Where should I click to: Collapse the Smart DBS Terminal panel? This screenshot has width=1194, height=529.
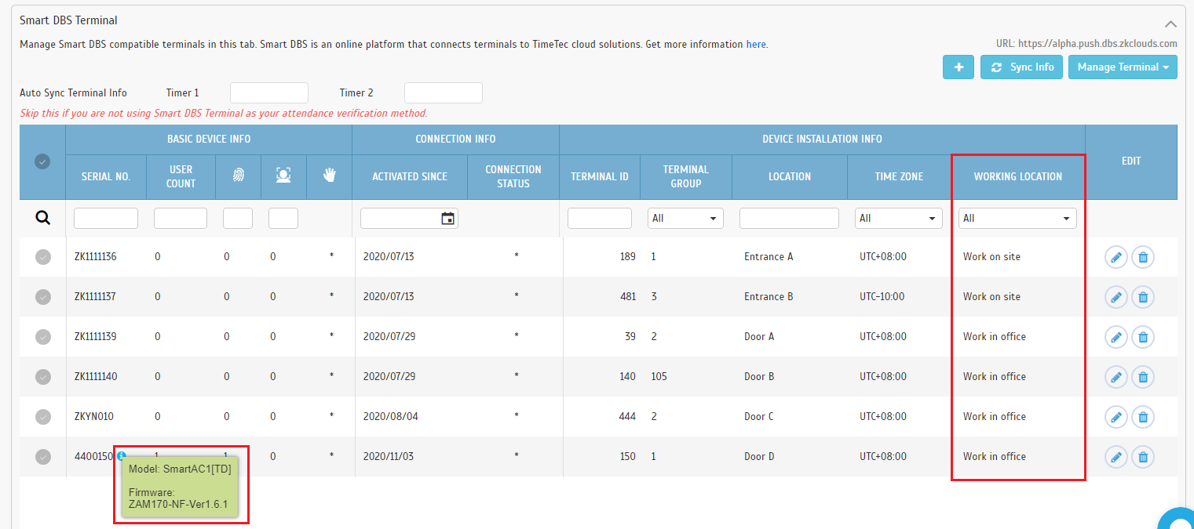click(1170, 24)
